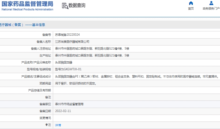Click the 首页 text link

pyautogui.click(x=191, y=9)
